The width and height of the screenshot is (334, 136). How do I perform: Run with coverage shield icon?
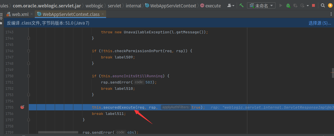click(x=295, y=5)
